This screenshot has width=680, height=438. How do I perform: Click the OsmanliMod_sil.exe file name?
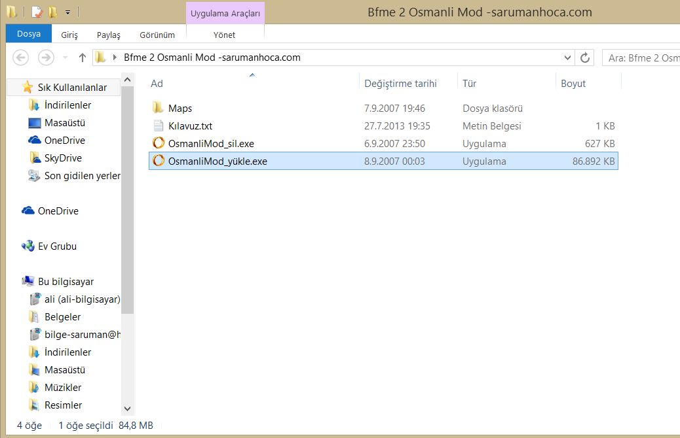[x=211, y=144]
